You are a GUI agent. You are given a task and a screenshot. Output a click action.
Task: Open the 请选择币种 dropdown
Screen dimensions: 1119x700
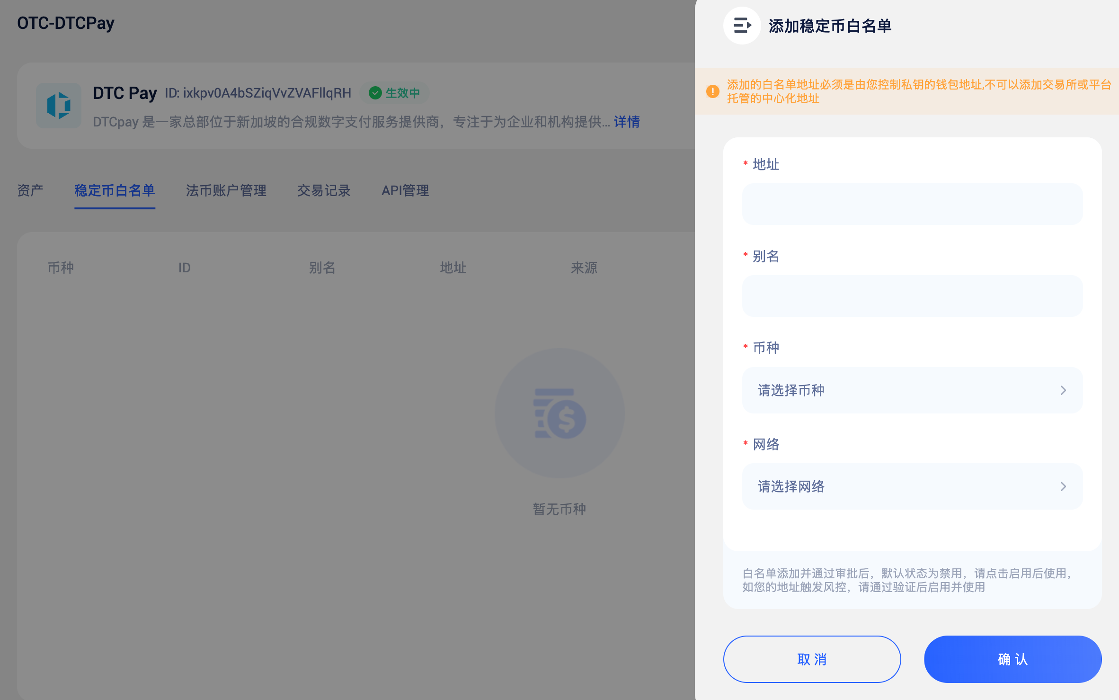[912, 390]
